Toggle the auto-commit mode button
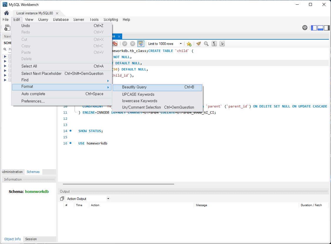 (x=141, y=44)
